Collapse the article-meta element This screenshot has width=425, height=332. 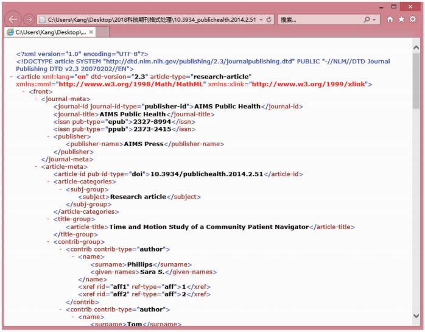click(36, 167)
